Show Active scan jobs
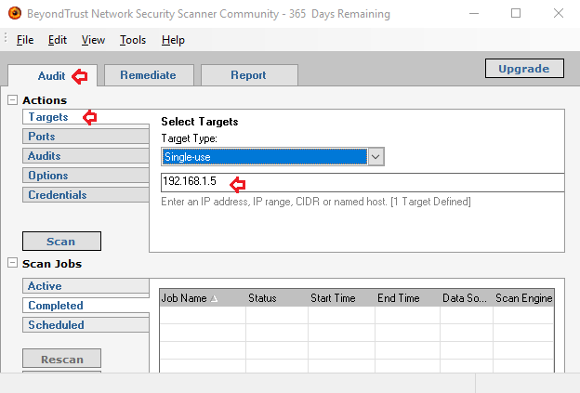Image resolution: width=580 pixels, height=393 pixels. [86, 286]
